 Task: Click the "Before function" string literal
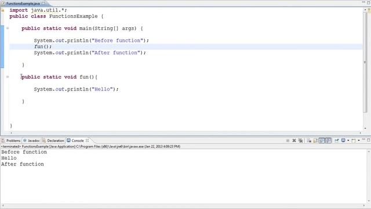[x=117, y=41]
